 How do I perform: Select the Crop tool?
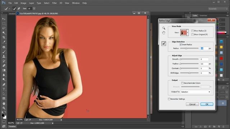click(x=4, y=37)
